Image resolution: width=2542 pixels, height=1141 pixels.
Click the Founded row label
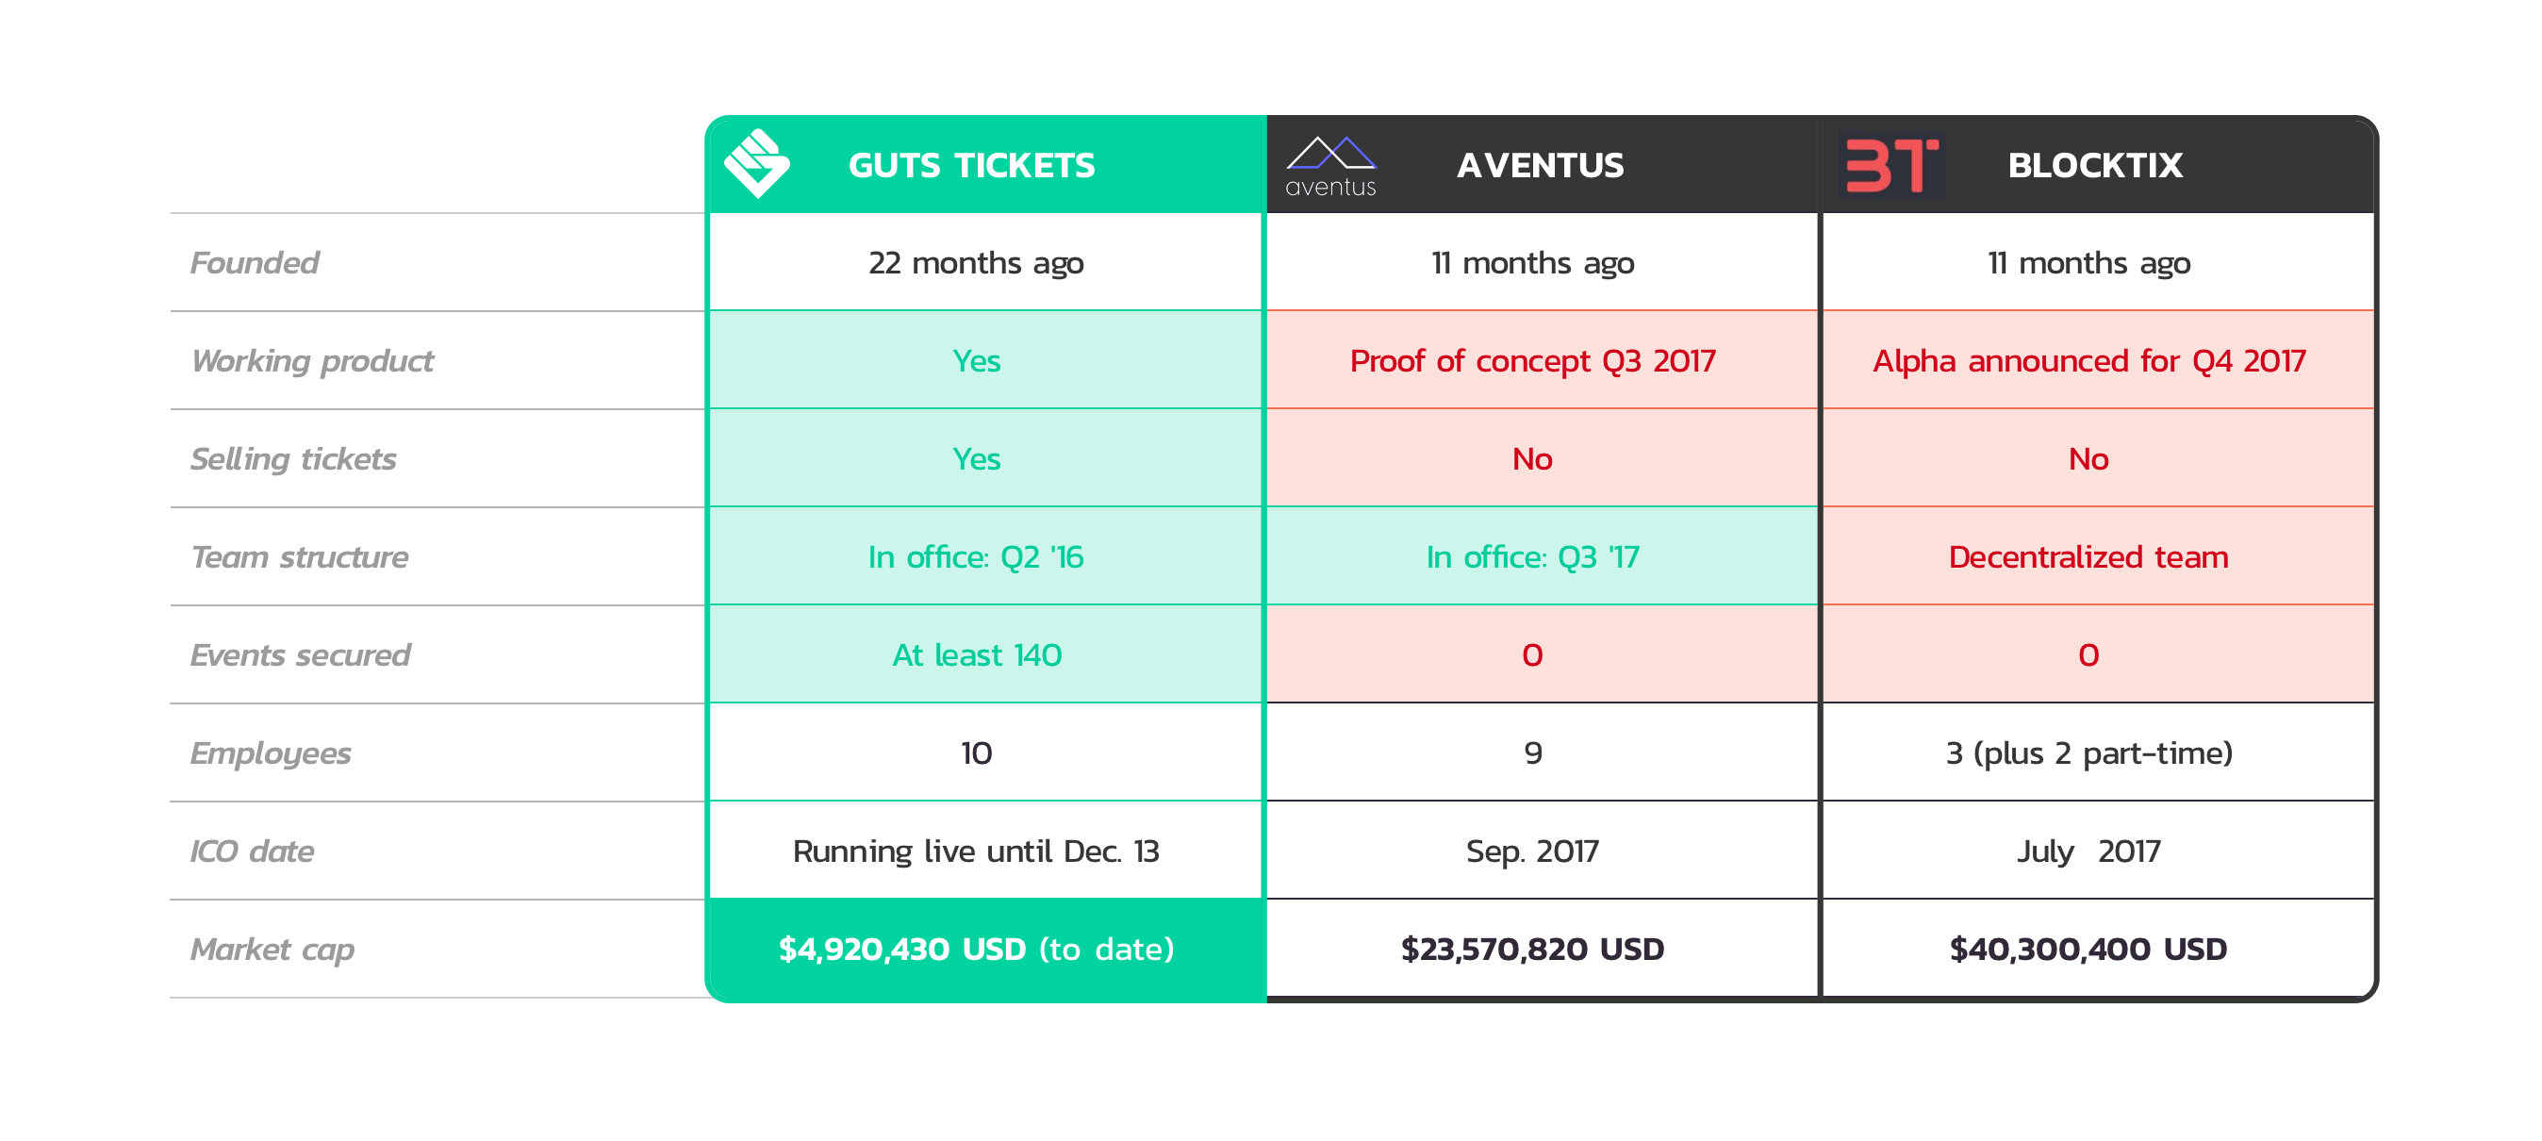[x=255, y=262]
